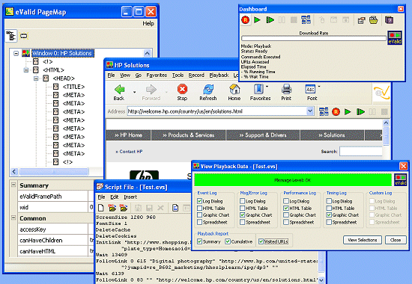
Task: Click the document icon in Script File toolbar
Action: 175,208
